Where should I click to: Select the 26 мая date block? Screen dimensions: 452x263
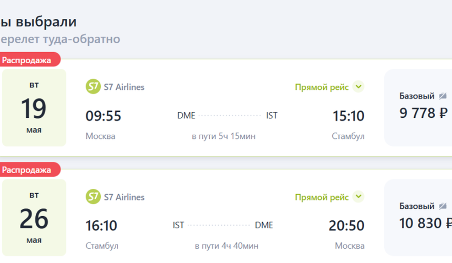pyautogui.click(x=34, y=218)
